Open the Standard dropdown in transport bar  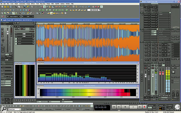pyautogui.click(x=152, y=105)
